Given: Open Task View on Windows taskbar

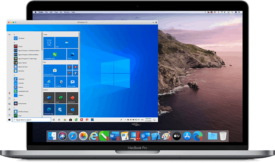Looking at the screenshot, I should pos(59,120).
